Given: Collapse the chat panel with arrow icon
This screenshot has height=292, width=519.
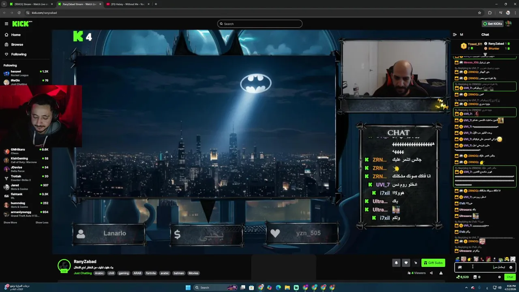Looking at the screenshot, I should point(455,34).
